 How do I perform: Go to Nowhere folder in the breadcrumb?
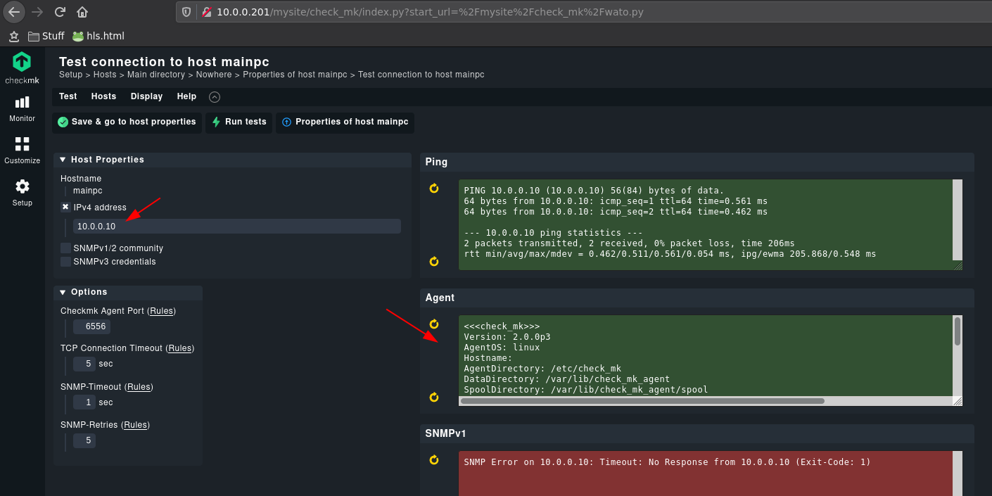coord(214,75)
